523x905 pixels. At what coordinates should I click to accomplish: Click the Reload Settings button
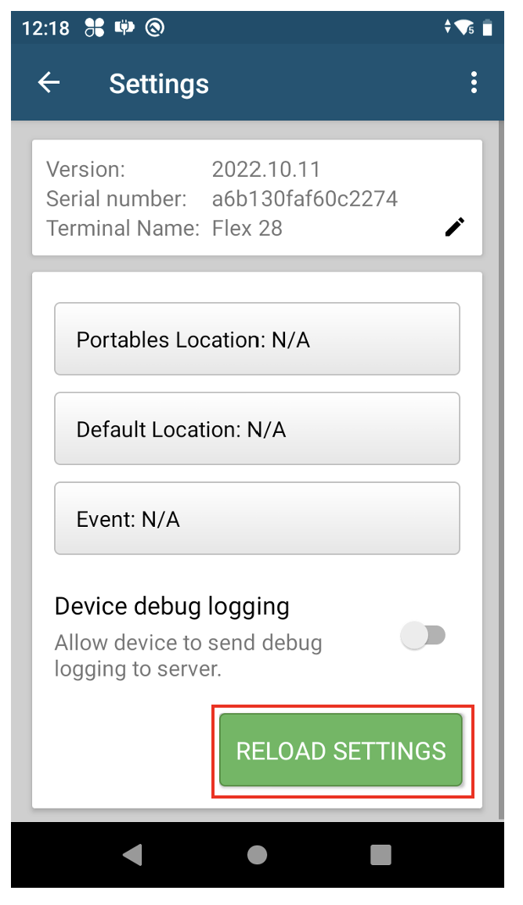pyautogui.click(x=341, y=750)
